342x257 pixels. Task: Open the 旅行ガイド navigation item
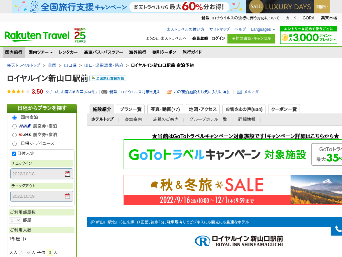click(x=192, y=52)
